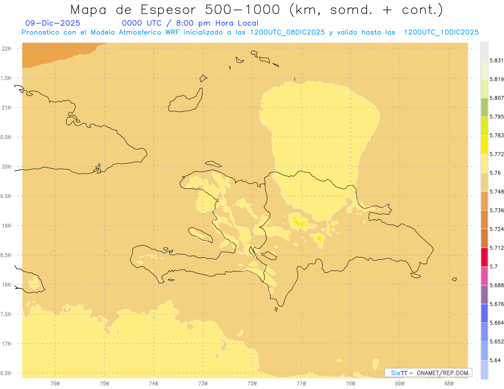Screen dimensions: 504x389
Task: Click the color scale value "5.831"
Action: 496,60
